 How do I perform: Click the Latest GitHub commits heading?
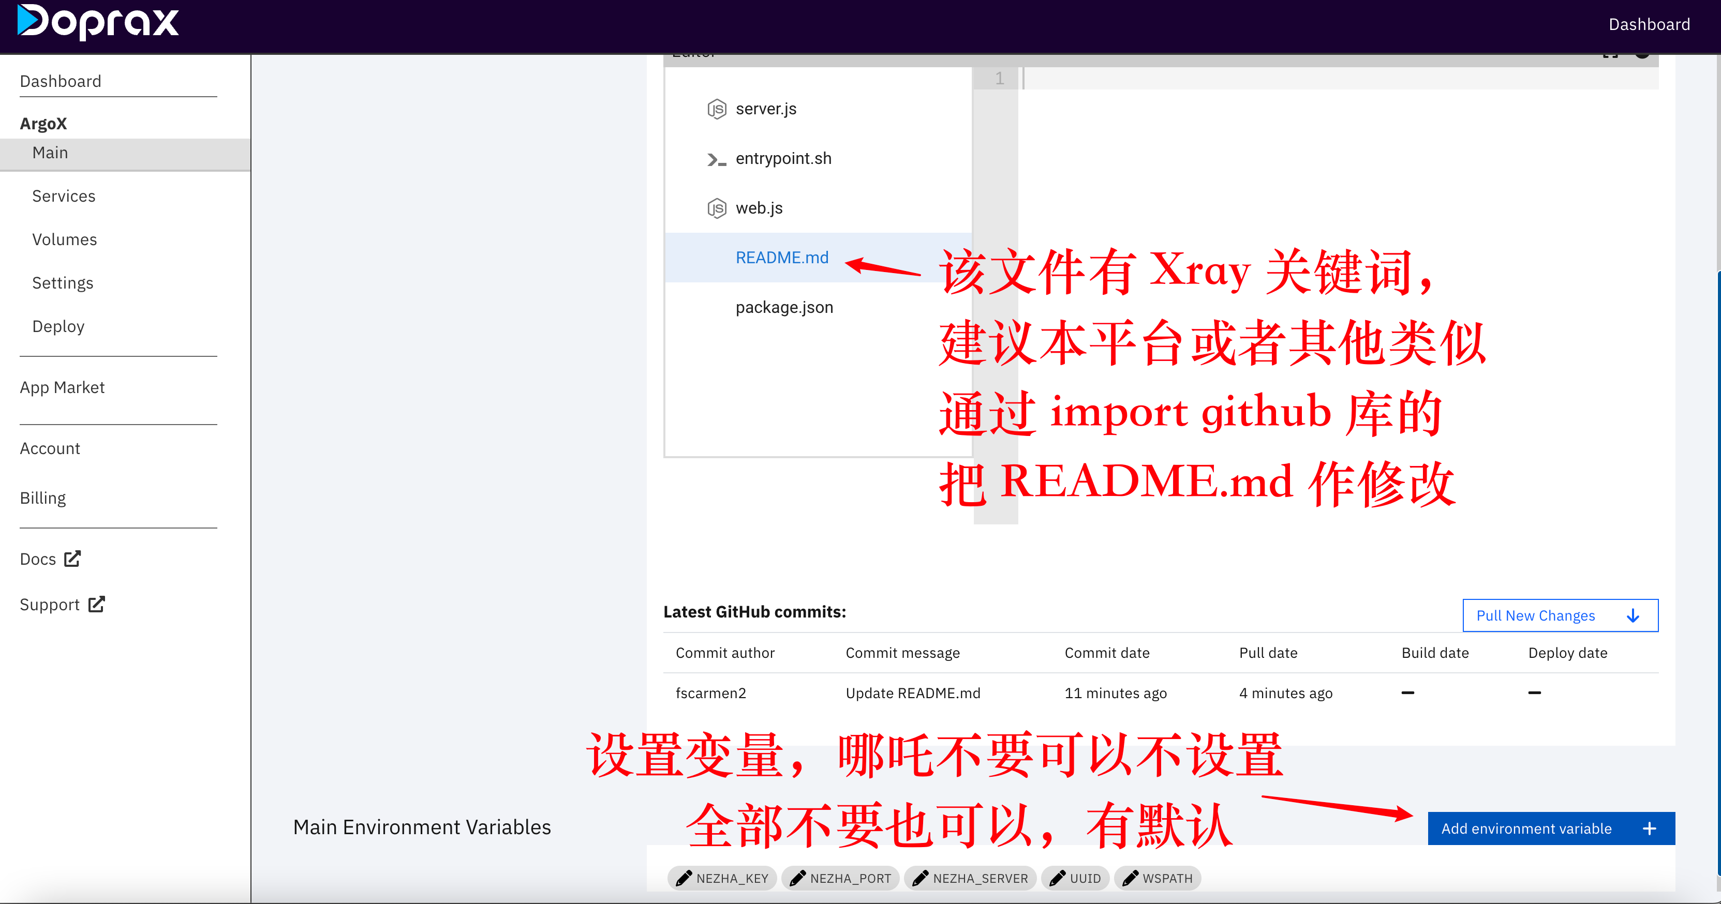754,612
